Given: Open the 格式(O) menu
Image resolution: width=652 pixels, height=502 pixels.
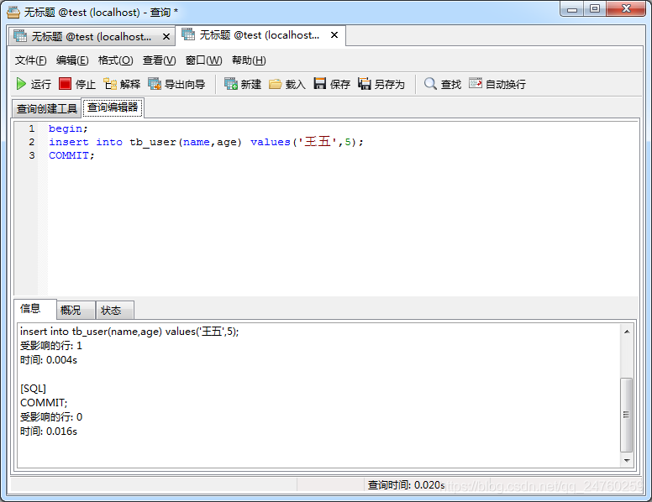Looking at the screenshot, I should 116,60.
